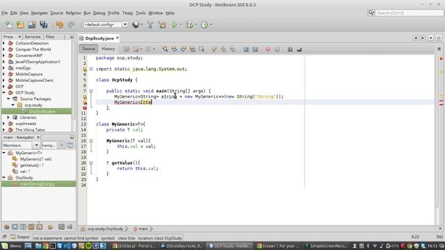Screen dimensions: 445x250
Task: Click the Search input field
Action: pyautogui.click(x=409, y=13)
